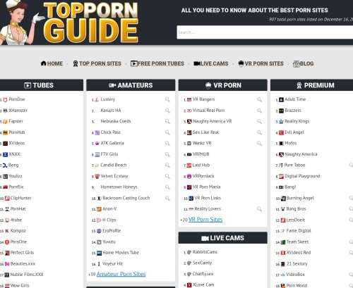The width and height of the screenshot is (353, 288).
Task: Click 'Home Movies Tube' in AMATEURS list
Action: [x=121, y=253]
